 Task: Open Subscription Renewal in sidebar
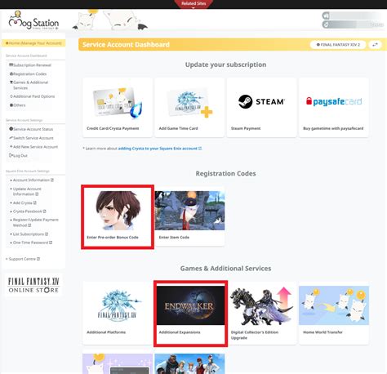(30, 65)
